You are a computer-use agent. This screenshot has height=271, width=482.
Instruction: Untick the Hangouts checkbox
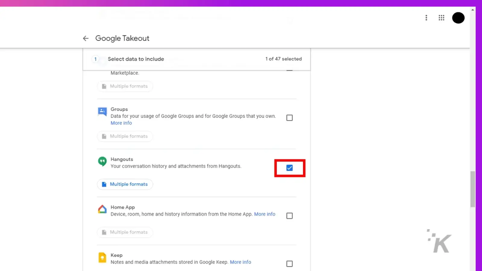tap(290, 168)
